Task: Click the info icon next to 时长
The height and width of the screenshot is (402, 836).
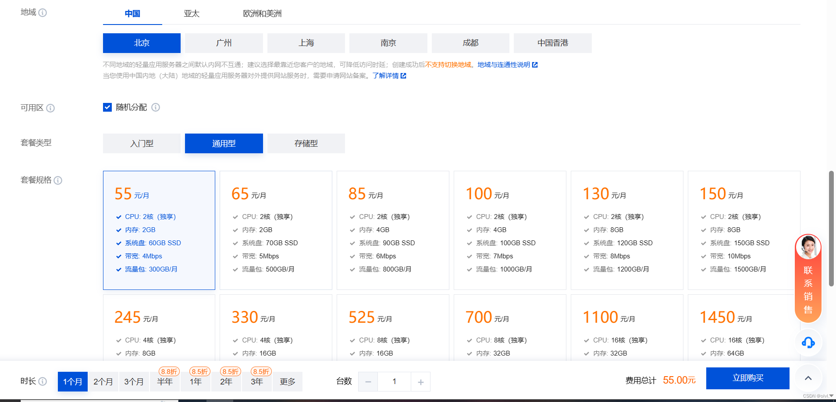Action: coord(43,381)
